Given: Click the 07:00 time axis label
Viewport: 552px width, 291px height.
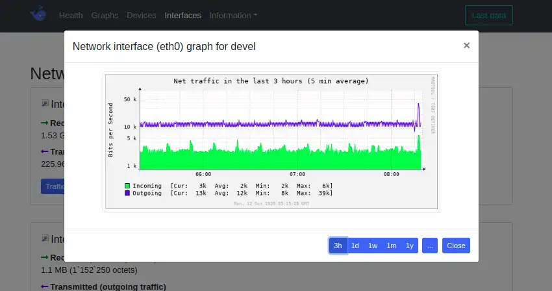Looking at the screenshot, I should (297, 174).
